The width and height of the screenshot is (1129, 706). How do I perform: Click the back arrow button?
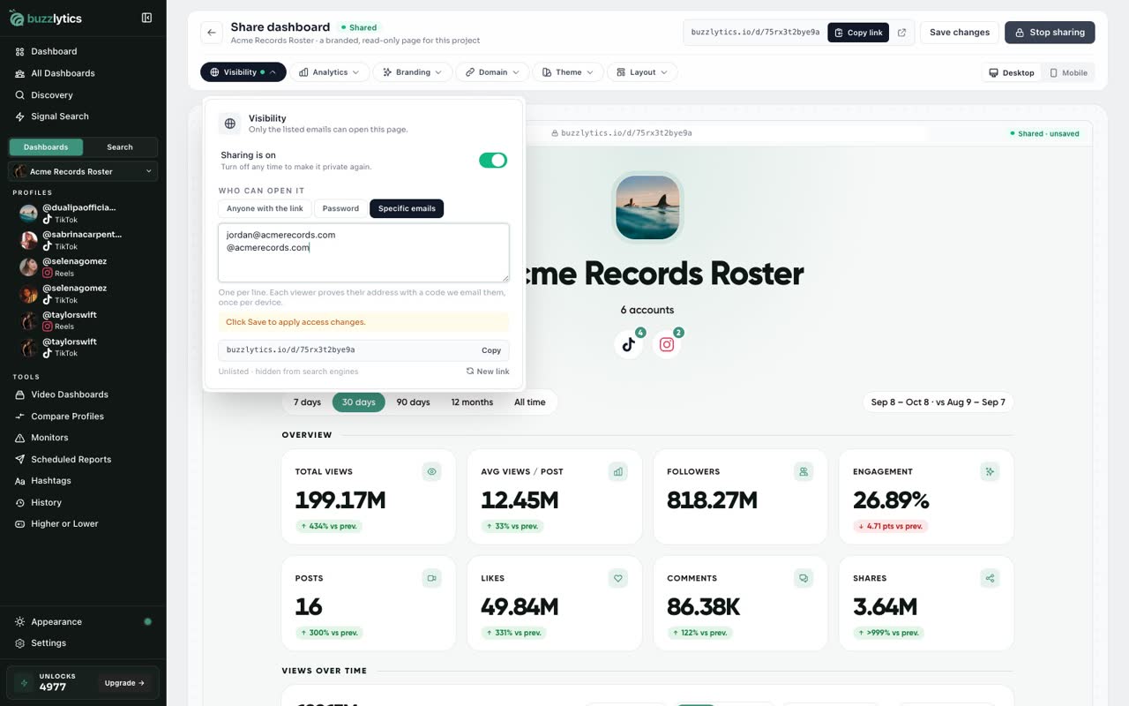[x=211, y=33]
